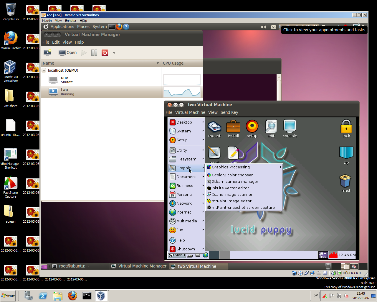Open Oracle VM VirtualBox desktop shortcut
The image size is (377, 302).
click(x=11, y=71)
